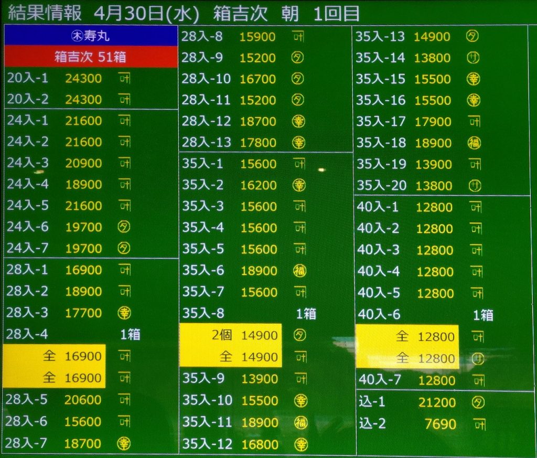Click the circled 幸 mark beside 35入-2
The image size is (537, 458).
[298, 185]
